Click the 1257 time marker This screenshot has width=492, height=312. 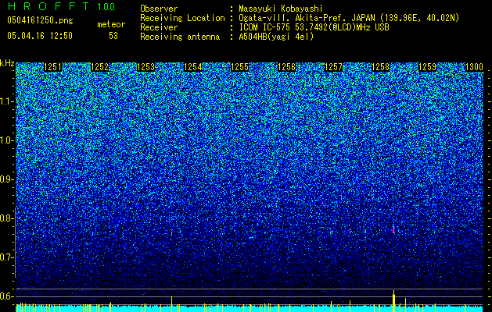pyautogui.click(x=333, y=67)
